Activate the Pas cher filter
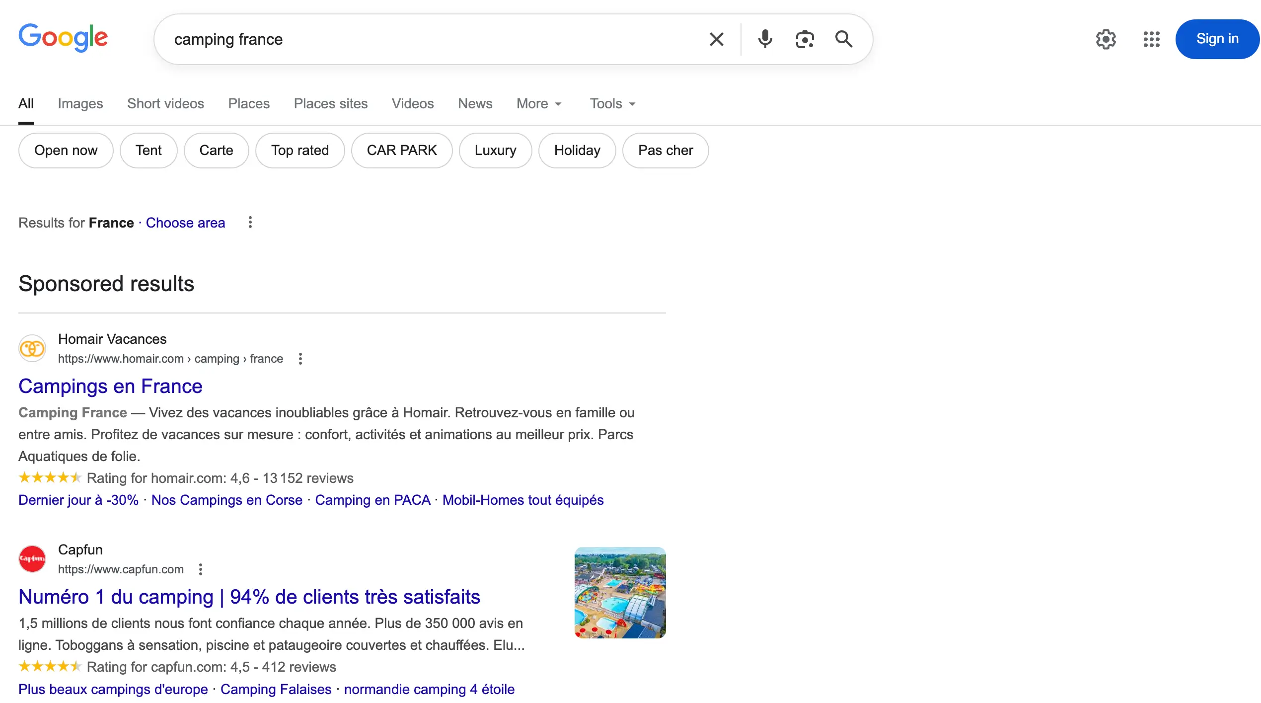 [x=665, y=150]
